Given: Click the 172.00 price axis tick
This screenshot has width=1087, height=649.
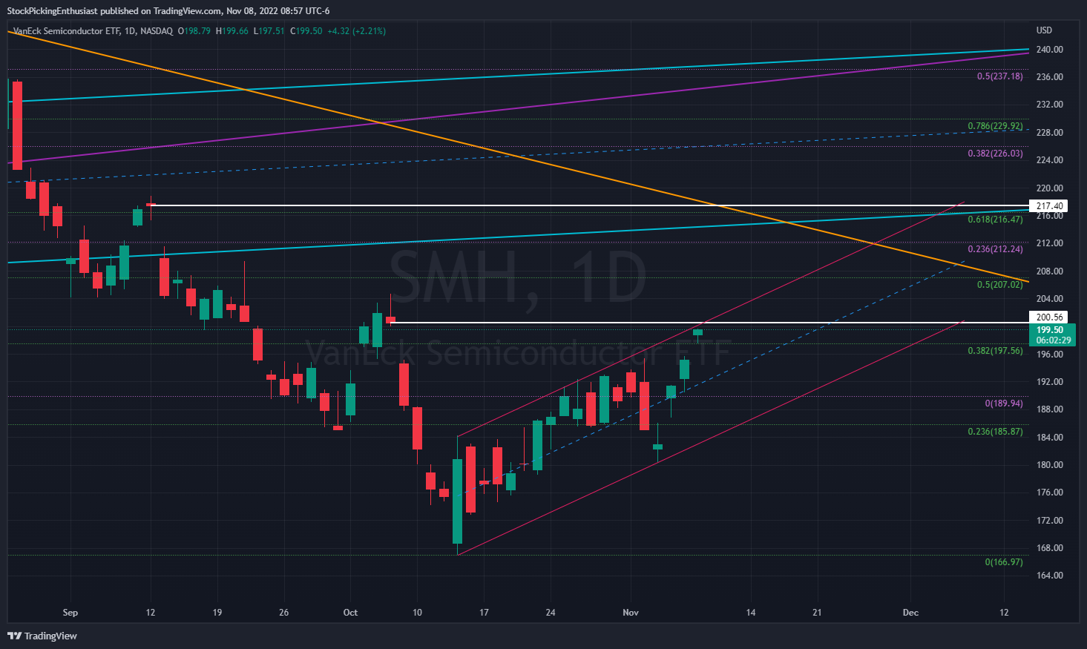Looking at the screenshot, I should (1050, 521).
